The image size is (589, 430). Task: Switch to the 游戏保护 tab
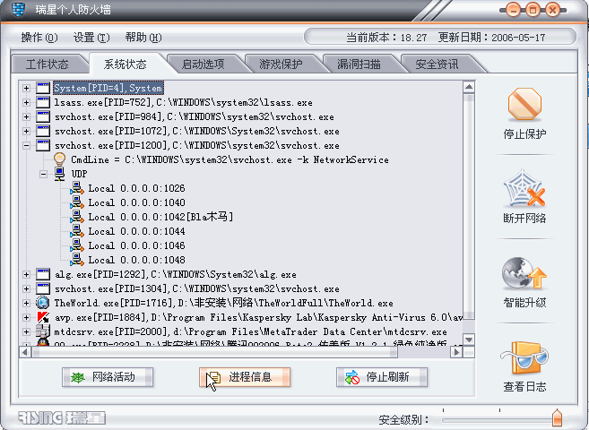coord(281,64)
